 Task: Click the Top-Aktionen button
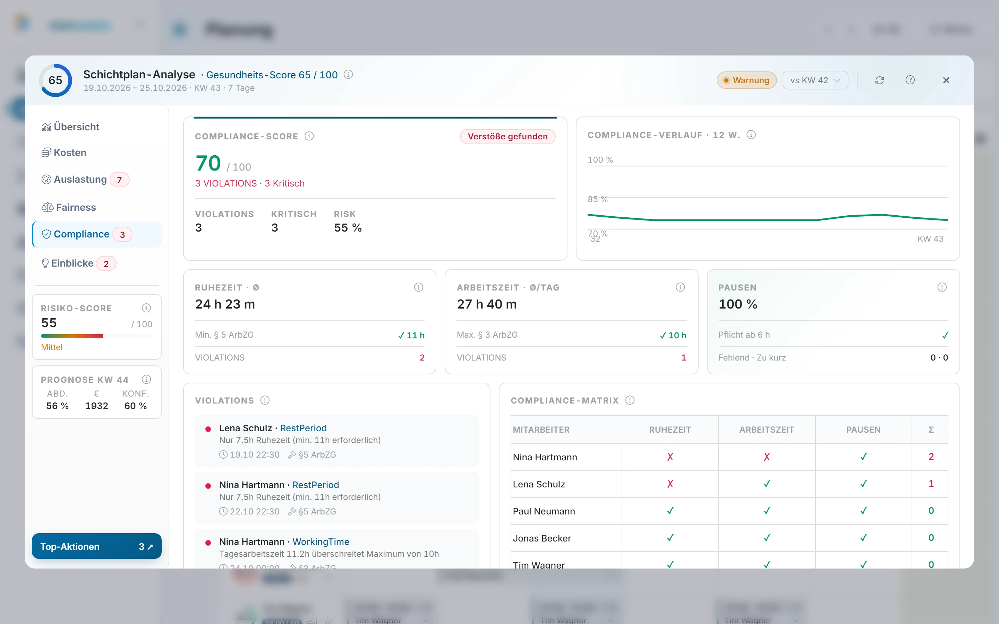pos(96,546)
